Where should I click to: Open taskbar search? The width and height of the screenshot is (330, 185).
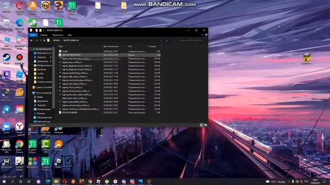click(x=12, y=181)
